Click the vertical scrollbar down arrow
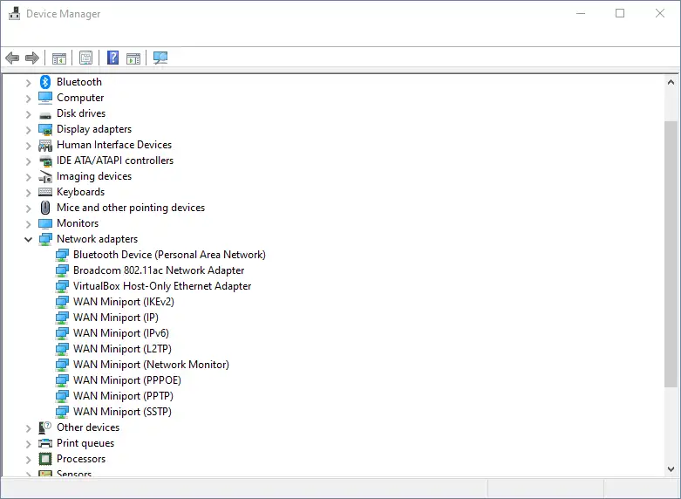Screen dimensions: 681x499 tap(671, 469)
